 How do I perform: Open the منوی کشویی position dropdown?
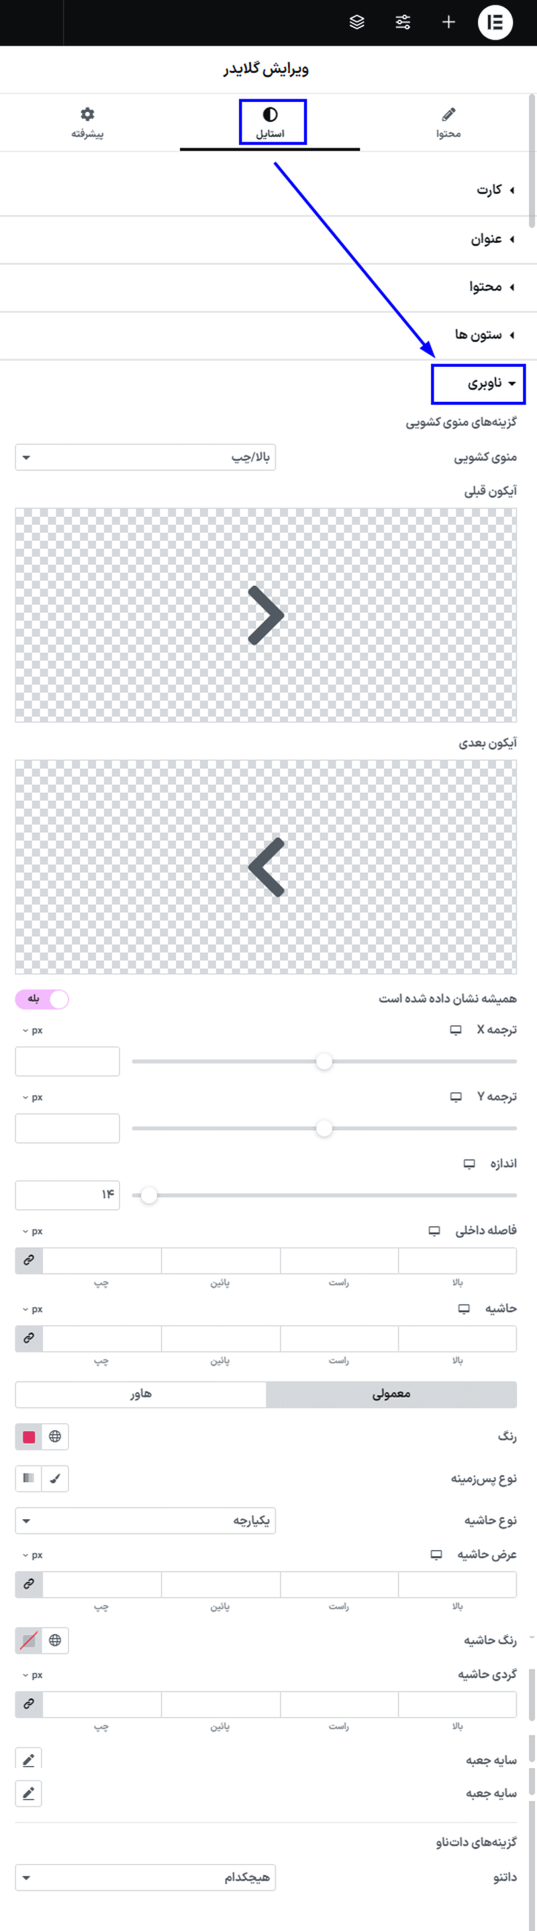tap(146, 458)
